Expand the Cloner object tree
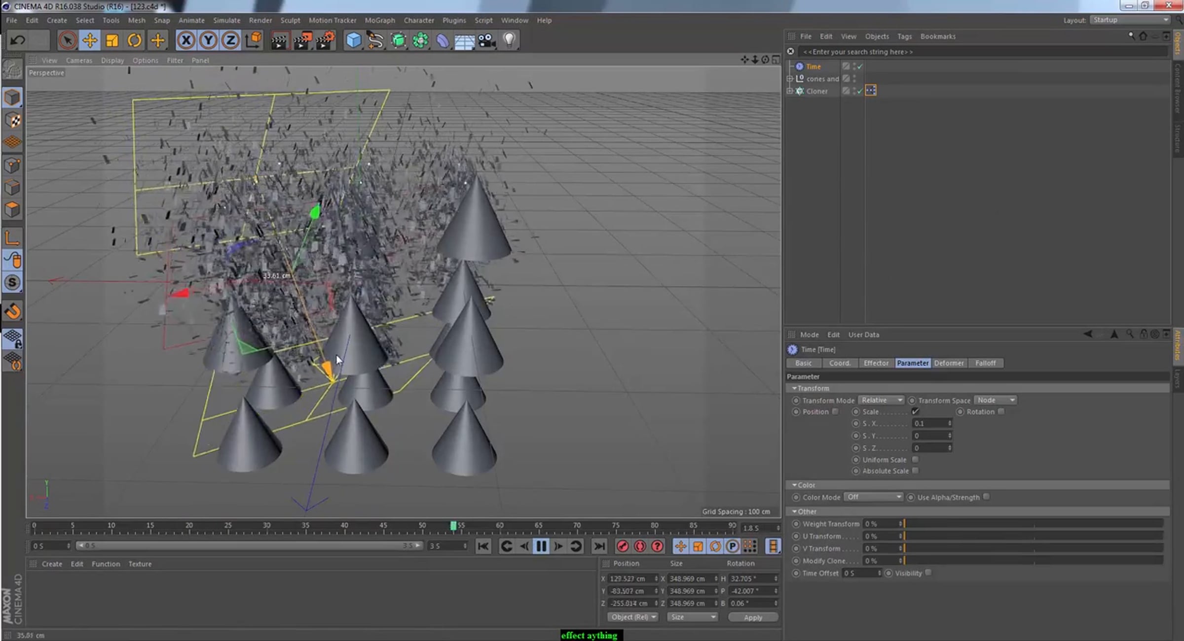This screenshot has width=1184, height=641. (x=790, y=91)
